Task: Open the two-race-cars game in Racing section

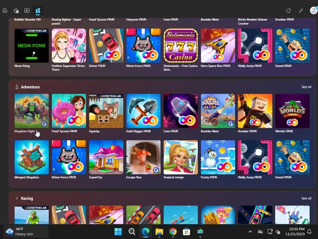Action: point(143,215)
